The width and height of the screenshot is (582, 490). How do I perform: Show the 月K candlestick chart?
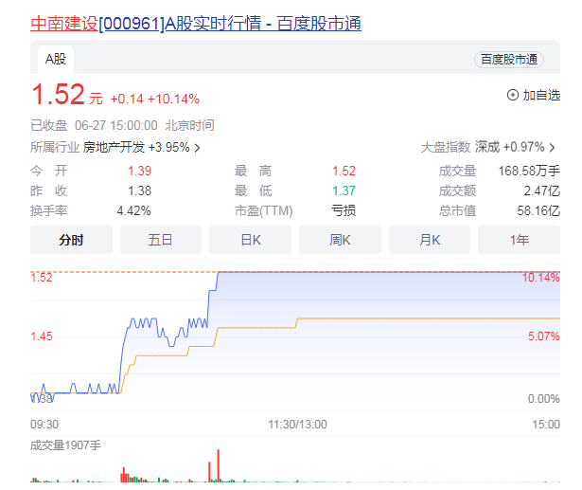pyautogui.click(x=431, y=240)
